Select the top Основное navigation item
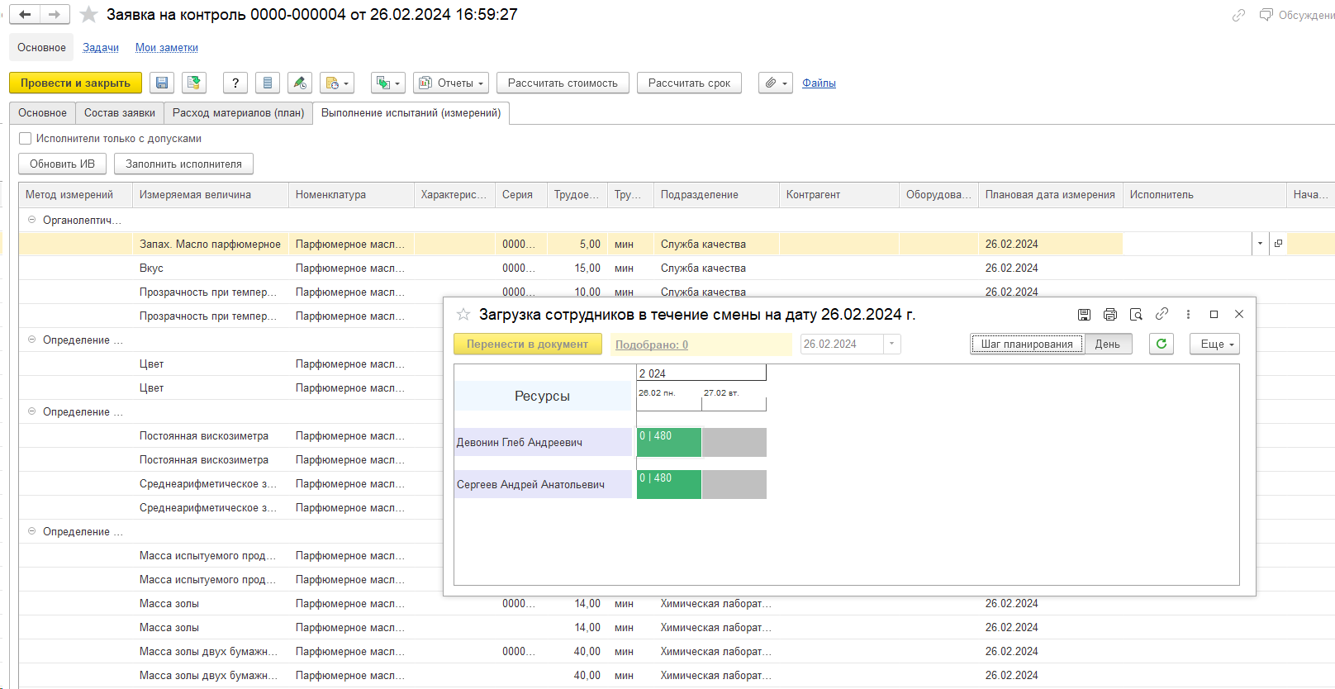 pos(41,47)
